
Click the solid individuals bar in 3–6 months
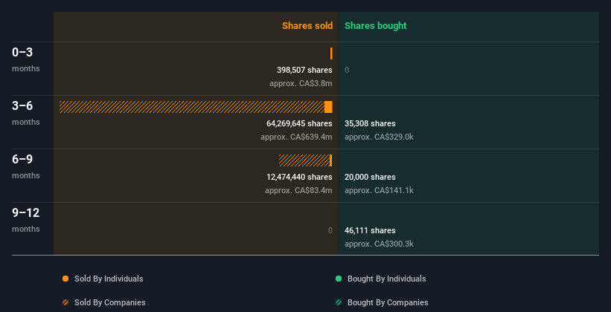click(x=328, y=107)
